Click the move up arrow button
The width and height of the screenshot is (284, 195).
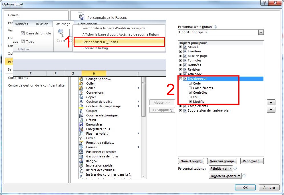[271, 102]
